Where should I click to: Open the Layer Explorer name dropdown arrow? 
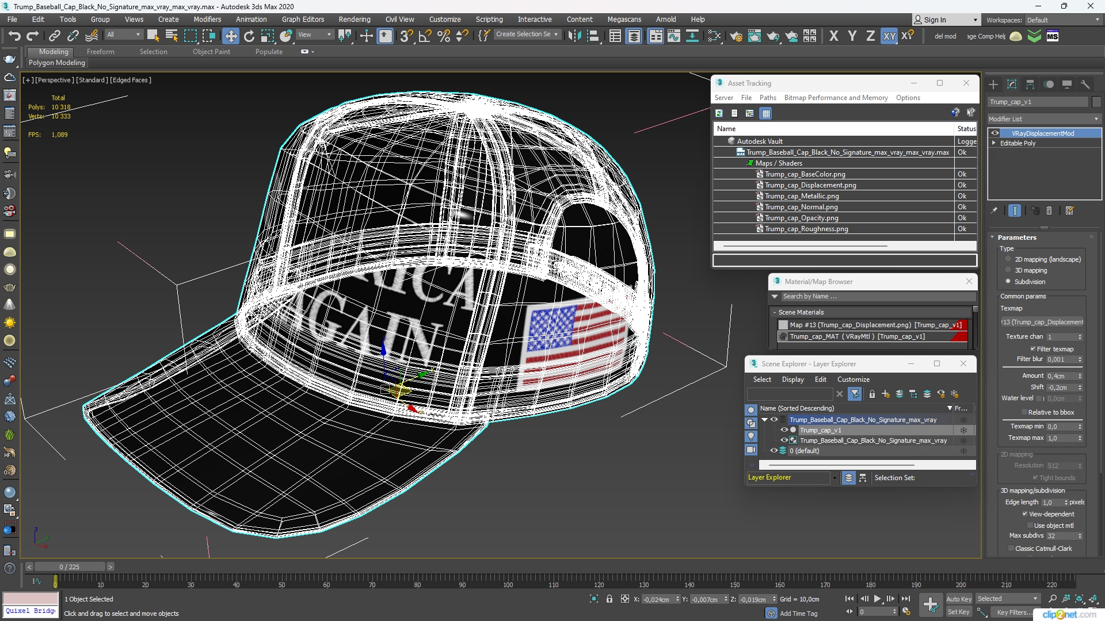[x=835, y=478]
